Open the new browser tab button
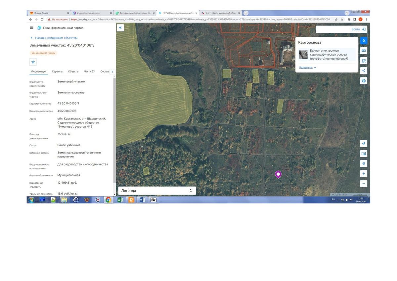397x281 pixels. [x=246, y=13]
